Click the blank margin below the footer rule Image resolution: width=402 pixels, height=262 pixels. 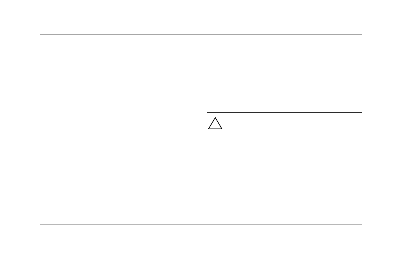(x=201, y=243)
